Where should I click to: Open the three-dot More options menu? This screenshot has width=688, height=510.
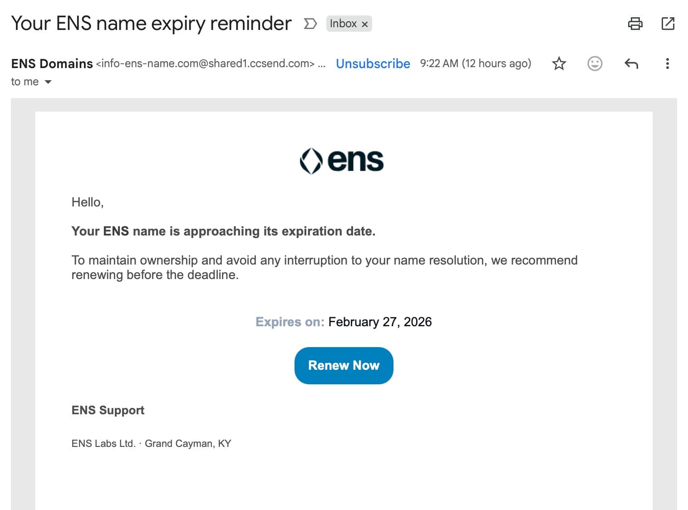tap(667, 64)
